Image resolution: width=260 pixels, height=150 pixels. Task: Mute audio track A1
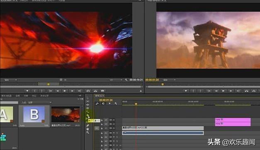tap(114, 133)
